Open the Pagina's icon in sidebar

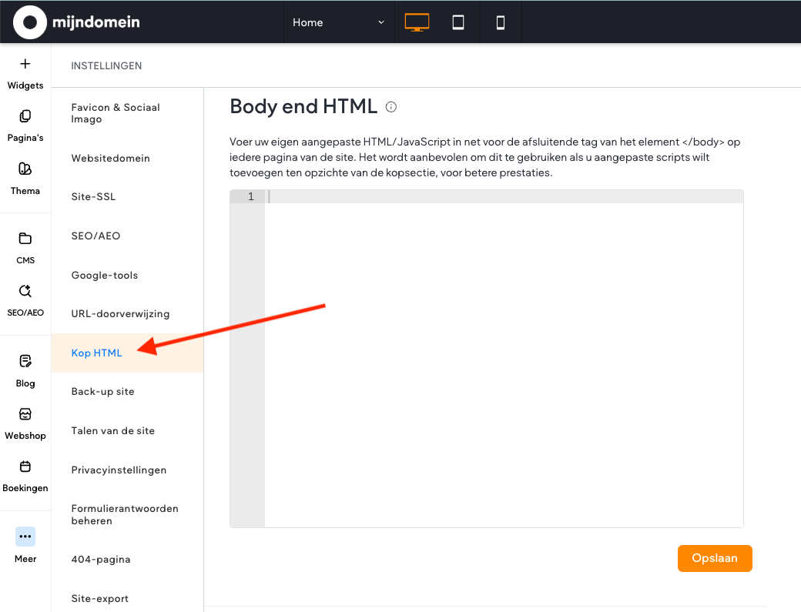[25, 116]
